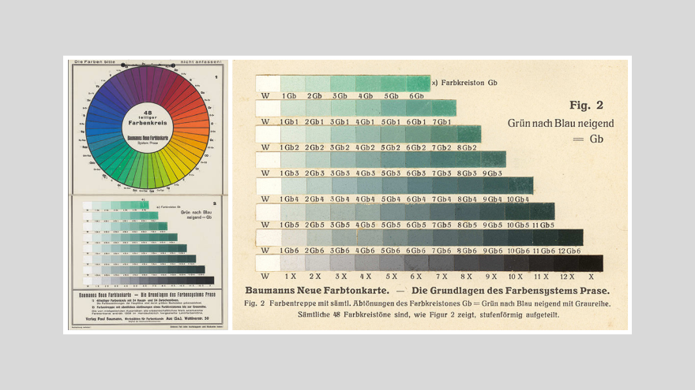Open the small color staircase chart on left page
This screenshot has height=390, width=695.
click(x=148, y=243)
